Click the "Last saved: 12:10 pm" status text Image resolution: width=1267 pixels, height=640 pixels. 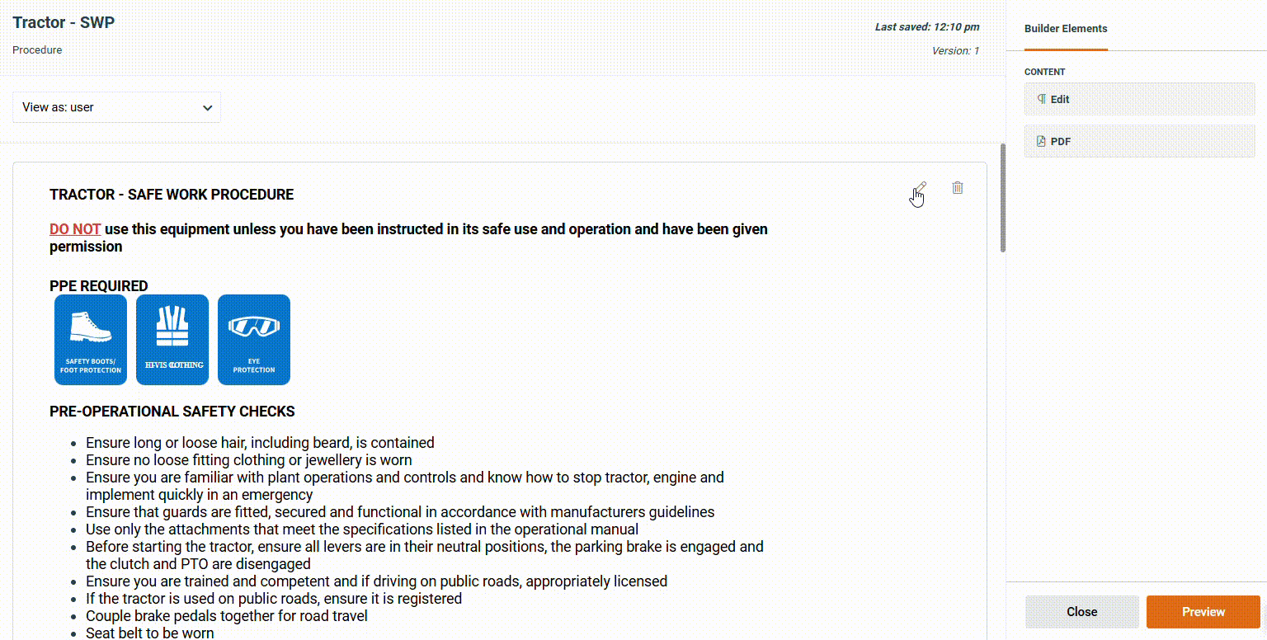[x=927, y=27]
